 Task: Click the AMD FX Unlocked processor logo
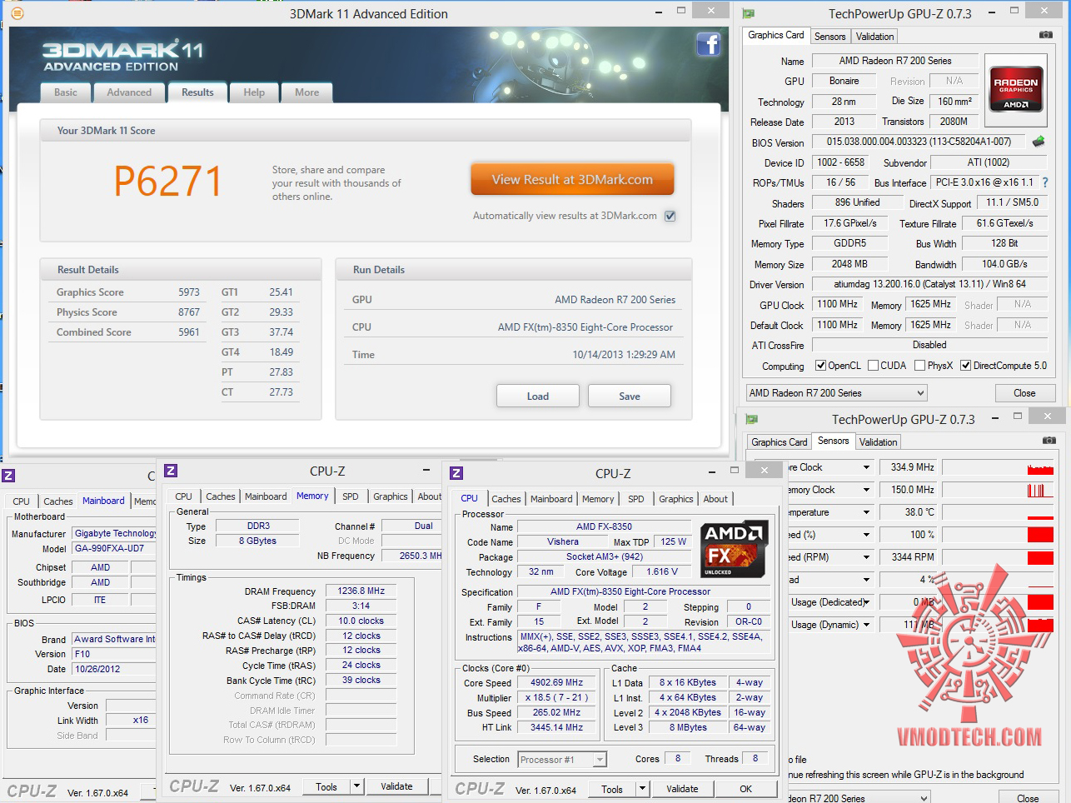[x=732, y=550]
